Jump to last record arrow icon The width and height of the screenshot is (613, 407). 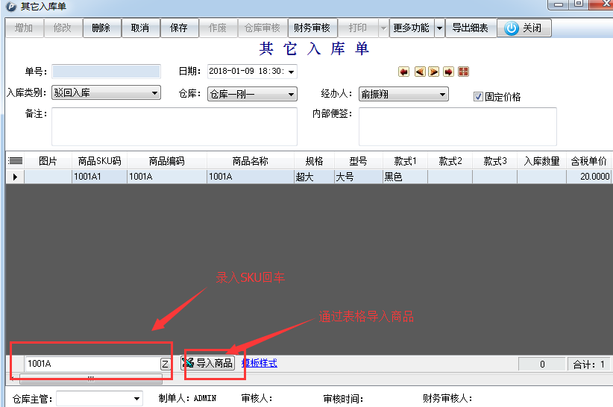click(x=448, y=72)
